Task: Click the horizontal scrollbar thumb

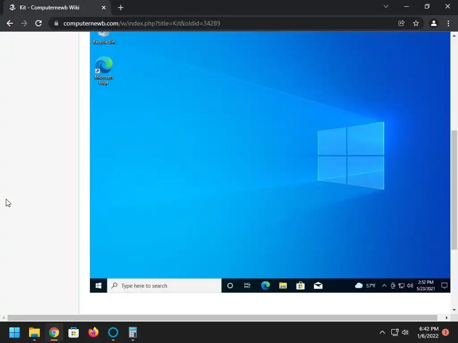Action: point(222,318)
